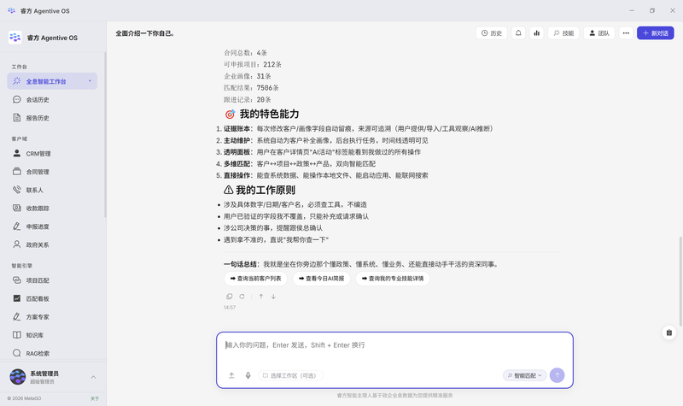Click suggestion 查看今日AI简报

[322, 279]
